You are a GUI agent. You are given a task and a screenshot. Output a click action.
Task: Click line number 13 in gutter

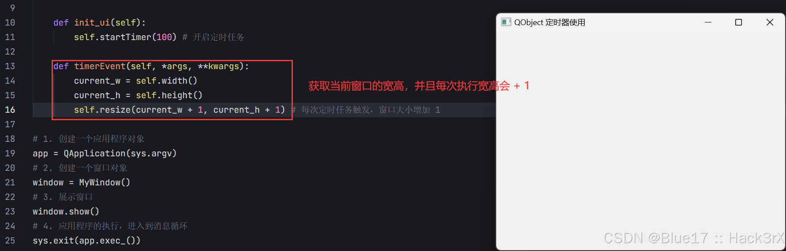coord(10,66)
